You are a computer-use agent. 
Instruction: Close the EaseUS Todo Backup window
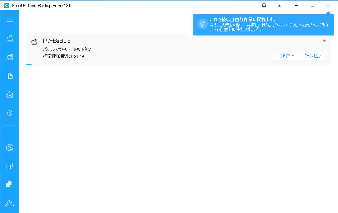point(328,5)
